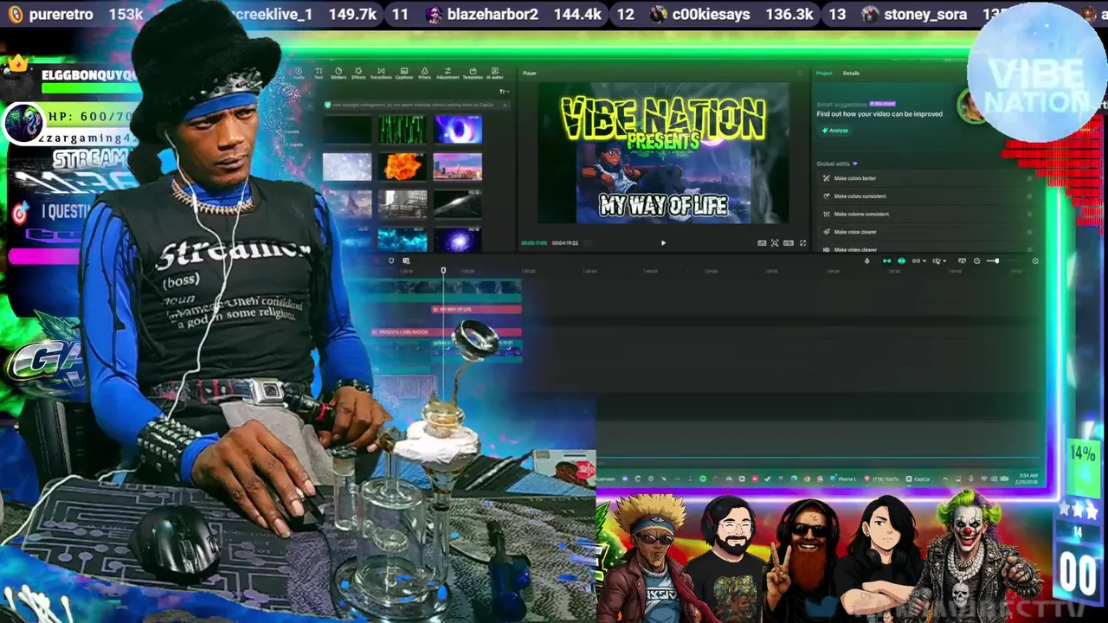This screenshot has width=1108, height=623.
Task: Select the purple galaxy thumbnail
Action: [458, 240]
